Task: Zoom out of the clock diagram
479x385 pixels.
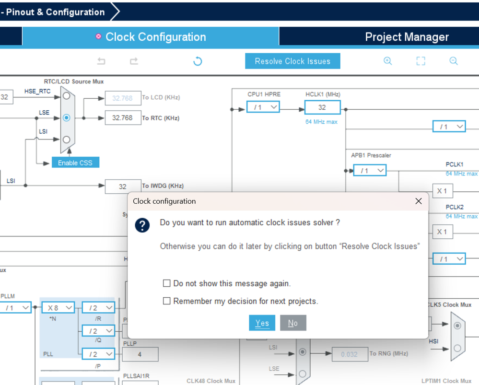Action: coord(454,61)
